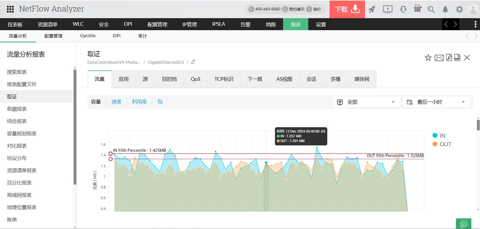Select 容量规划报表 in the sidebar

pos(22,134)
